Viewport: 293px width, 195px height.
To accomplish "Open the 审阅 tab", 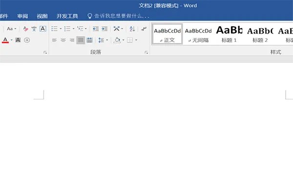I will point(22,16).
